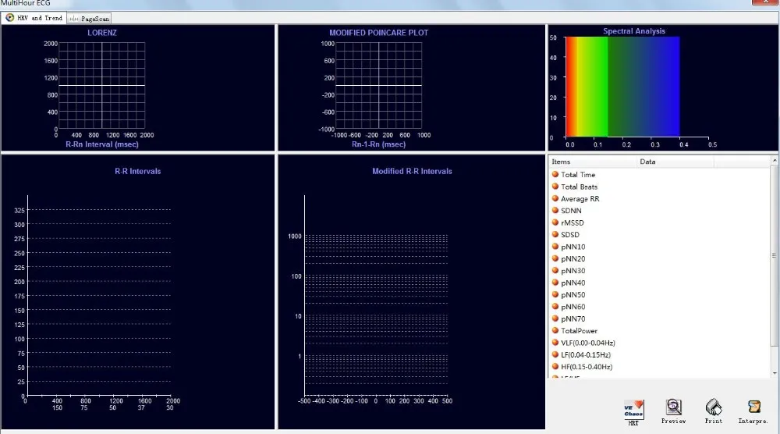Select the HRV and Trend tab
Image resolution: width=780 pixels, height=434 pixels.
pos(34,18)
